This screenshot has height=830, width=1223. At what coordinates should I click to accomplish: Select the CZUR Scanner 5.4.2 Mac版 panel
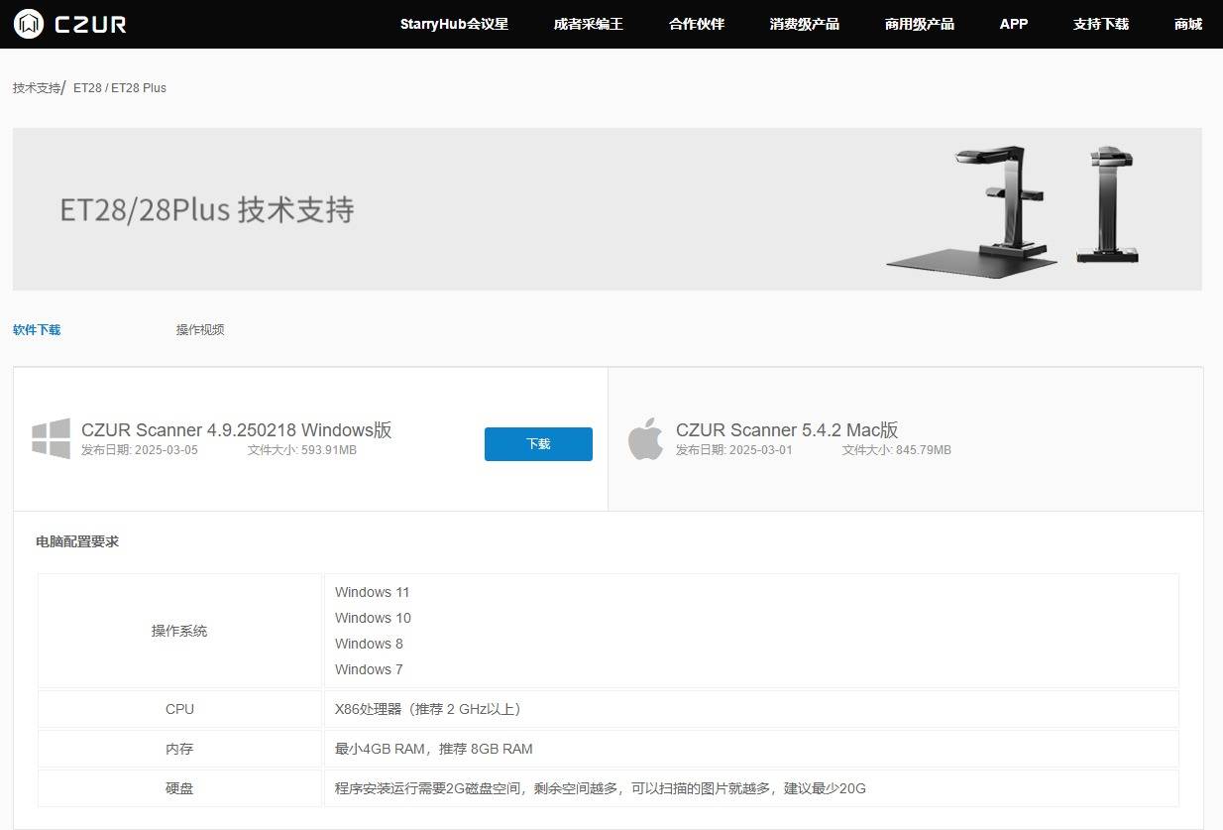coord(905,439)
